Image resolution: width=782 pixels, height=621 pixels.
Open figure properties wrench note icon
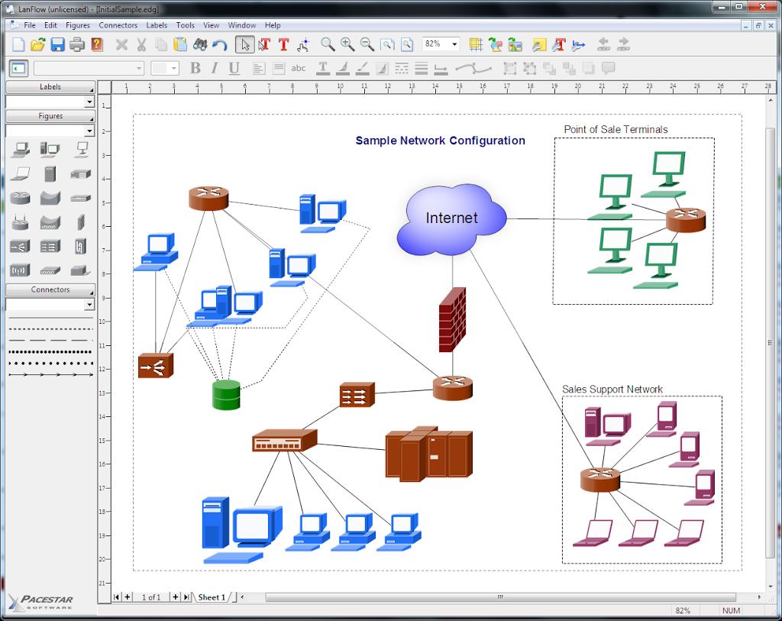[539, 45]
